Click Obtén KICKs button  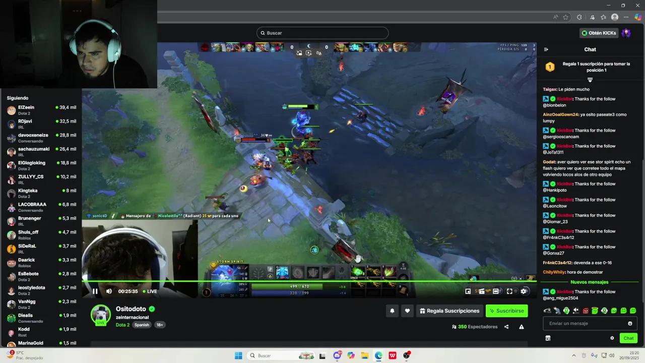pyautogui.click(x=599, y=33)
